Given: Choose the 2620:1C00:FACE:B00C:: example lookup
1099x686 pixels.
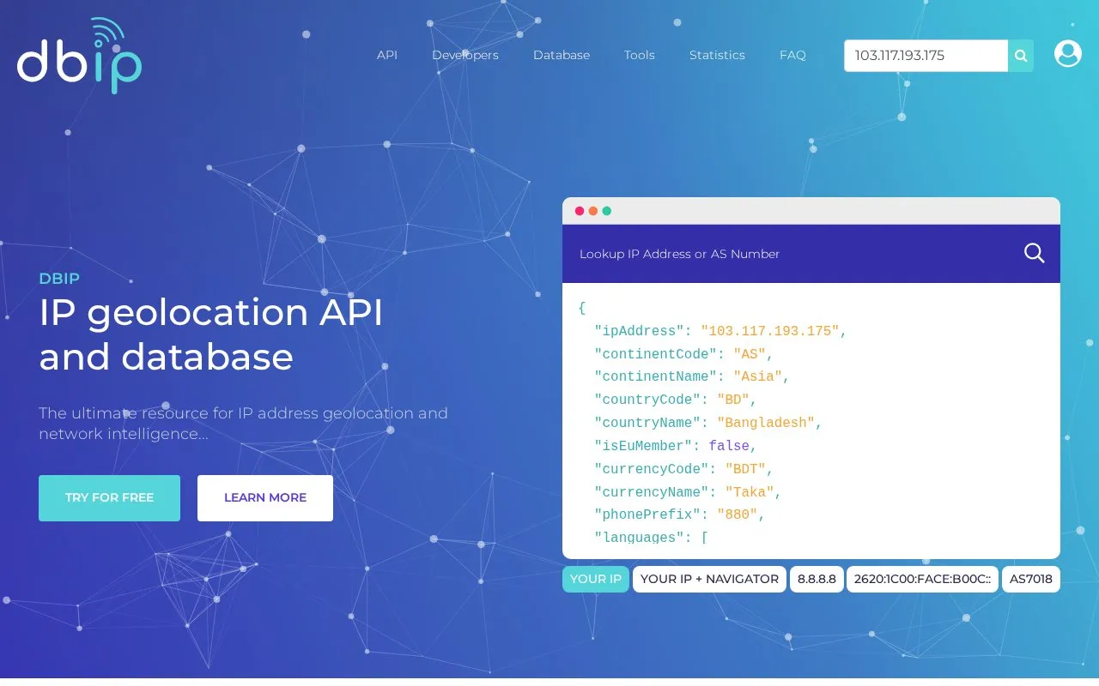Looking at the screenshot, I should pyautogui.click(x=923, y=579).
